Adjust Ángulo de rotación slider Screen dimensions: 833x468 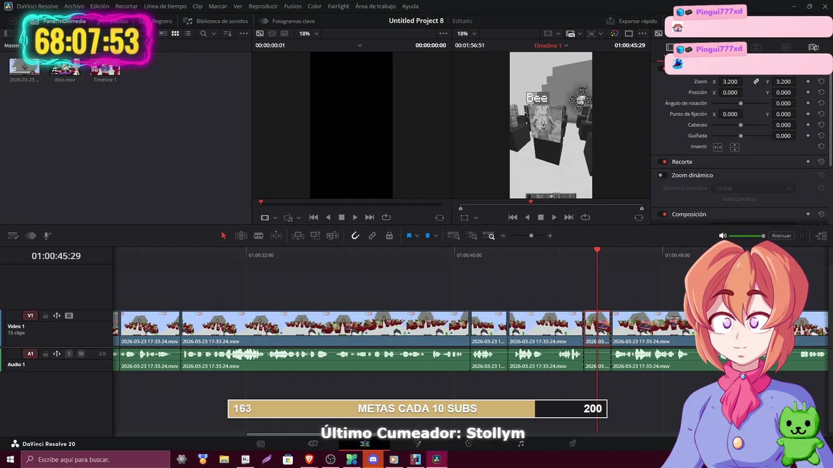click(741, 103)
